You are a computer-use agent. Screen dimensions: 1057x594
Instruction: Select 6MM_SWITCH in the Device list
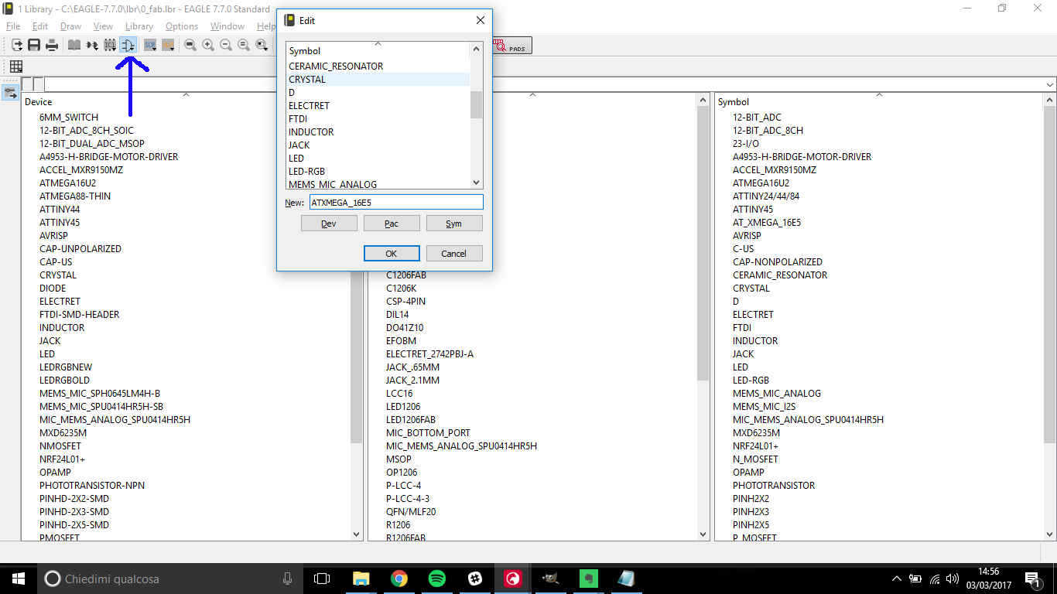(x=69, y=118)
